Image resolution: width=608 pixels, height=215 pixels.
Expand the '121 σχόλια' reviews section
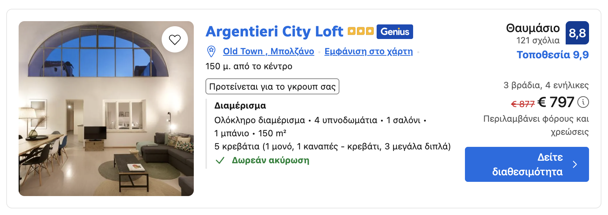(538, 39)
